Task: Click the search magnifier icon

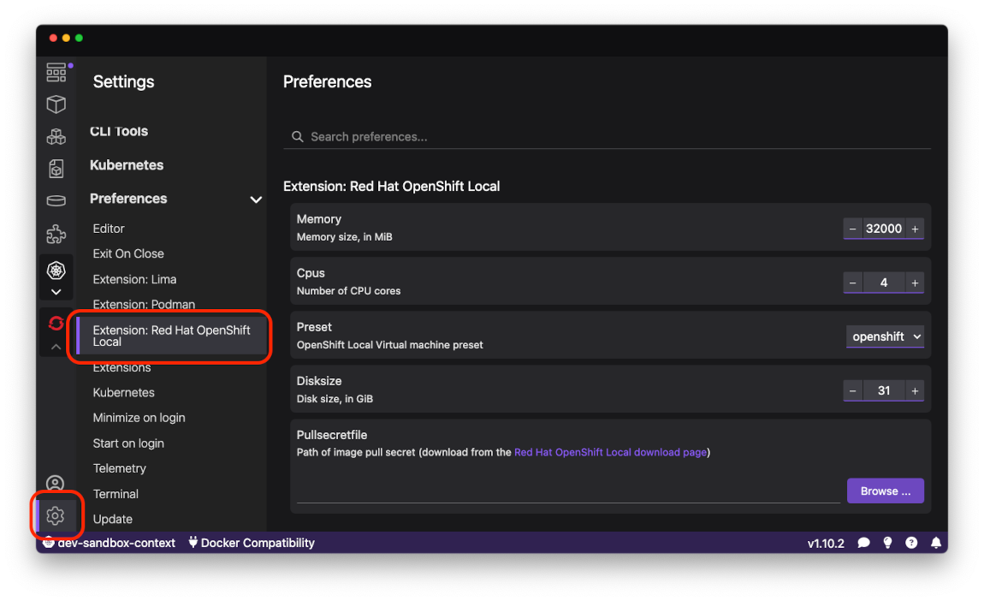Action: 298,137
